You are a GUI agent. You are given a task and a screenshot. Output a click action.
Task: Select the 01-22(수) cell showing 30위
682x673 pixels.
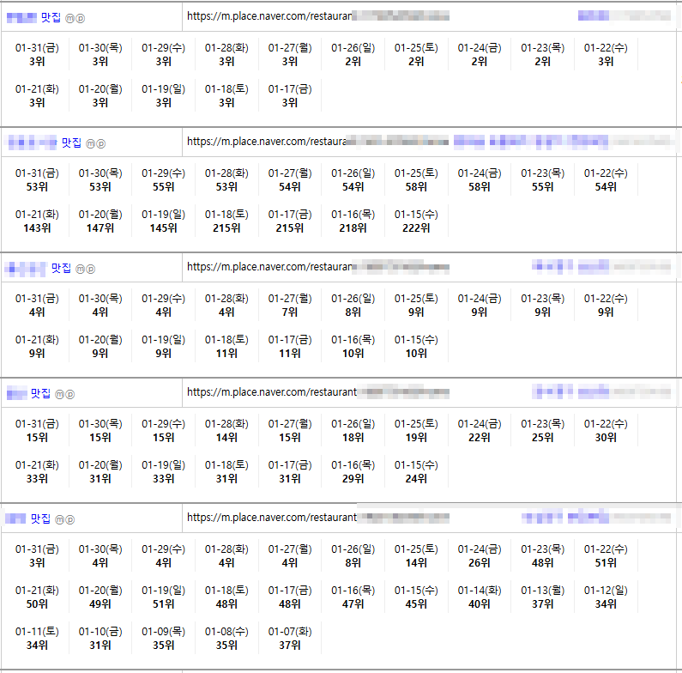click(x=606, y=430)
